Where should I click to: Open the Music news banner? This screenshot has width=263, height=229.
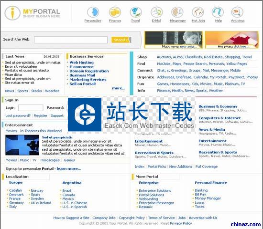[x=174, y=40]
